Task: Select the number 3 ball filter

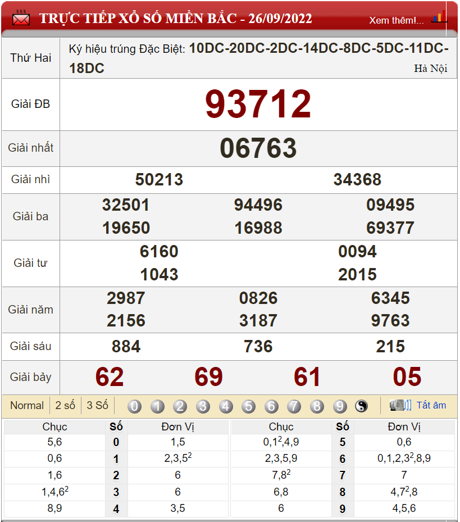Action: pos(203,406)
